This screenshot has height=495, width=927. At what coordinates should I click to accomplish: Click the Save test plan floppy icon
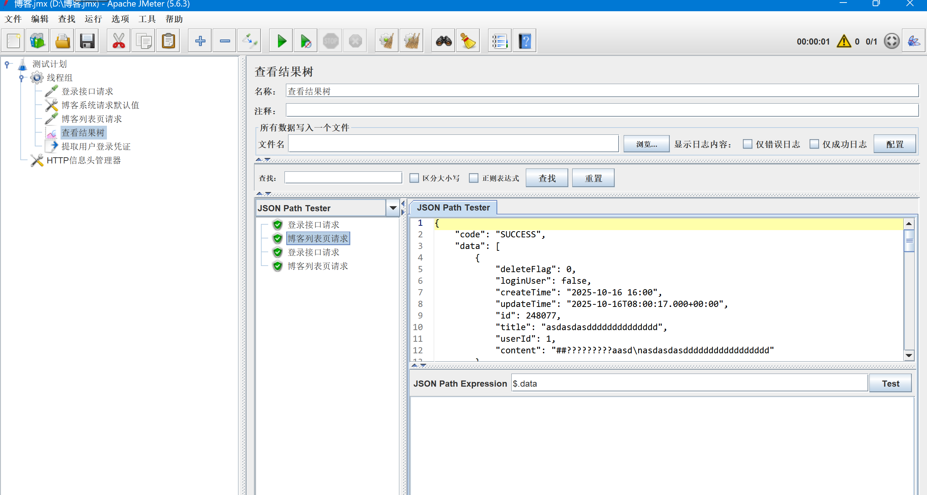(x=87, y=41)
